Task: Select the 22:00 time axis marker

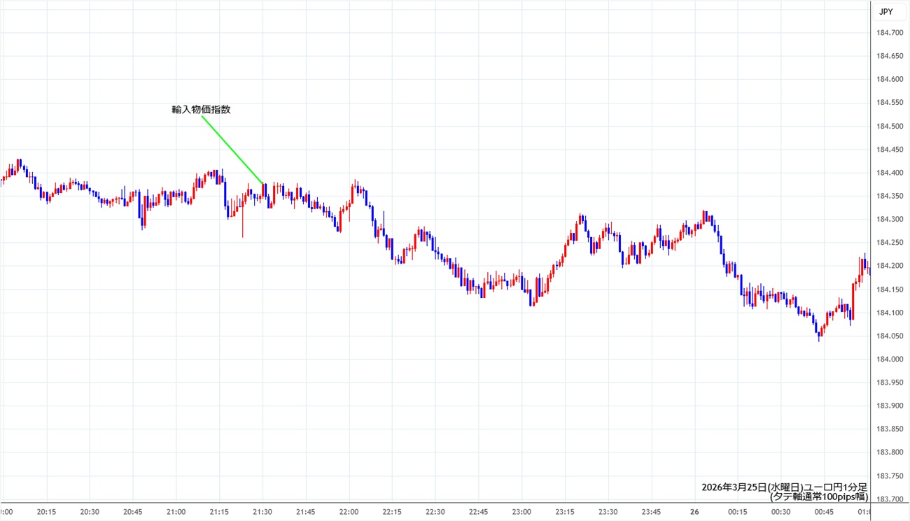Action: 349,512
